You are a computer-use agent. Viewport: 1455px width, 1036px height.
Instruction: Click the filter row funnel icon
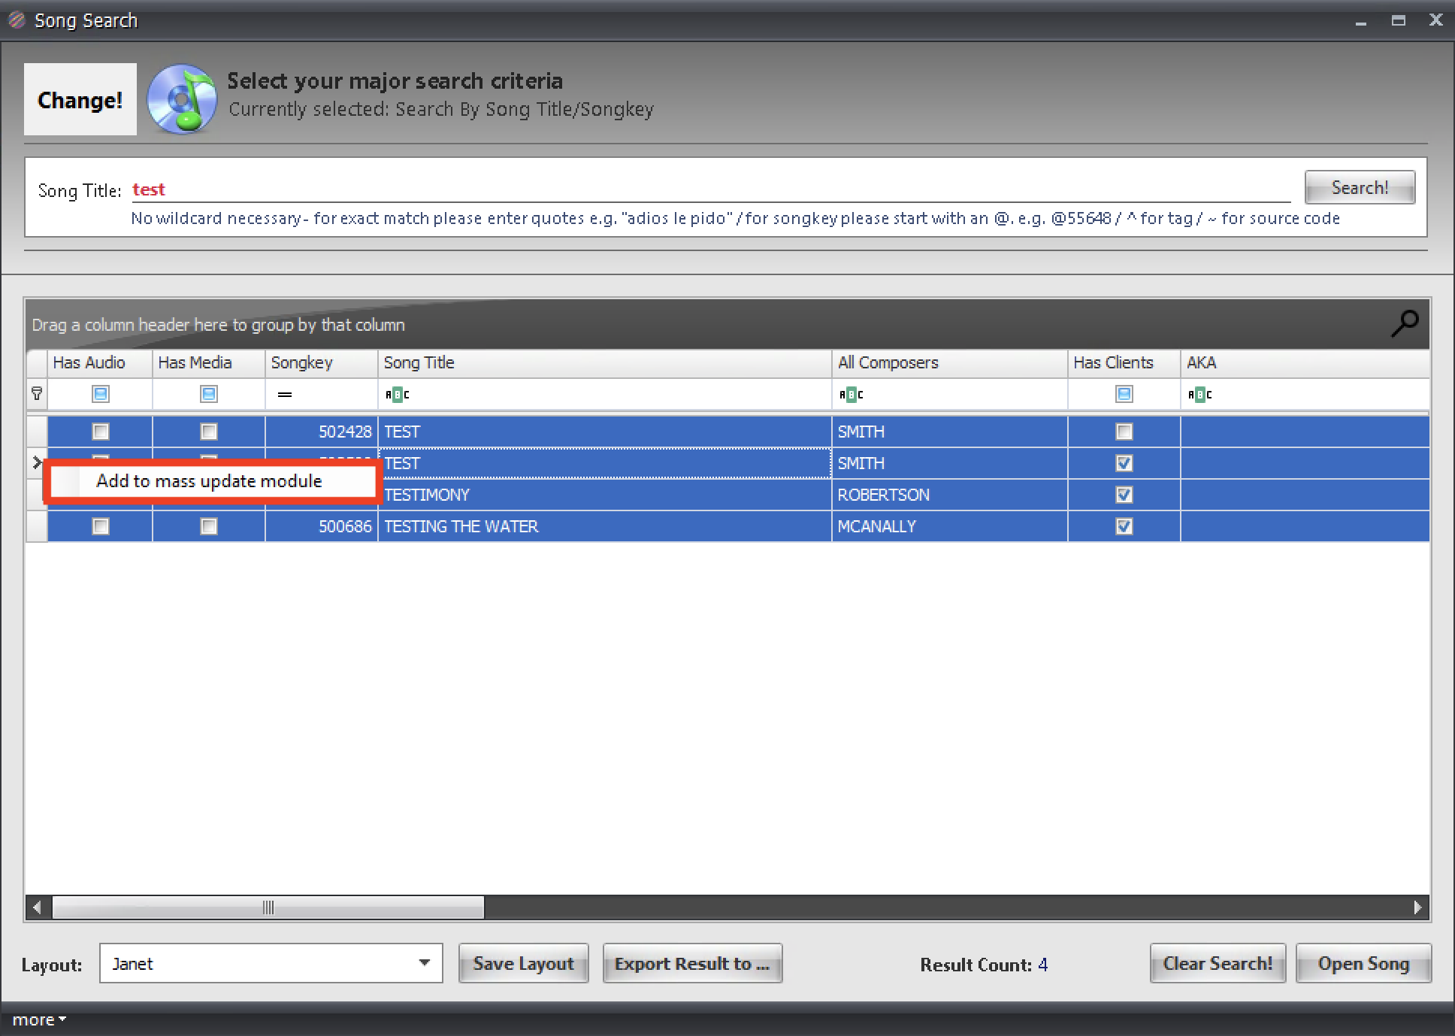(36, 393)
